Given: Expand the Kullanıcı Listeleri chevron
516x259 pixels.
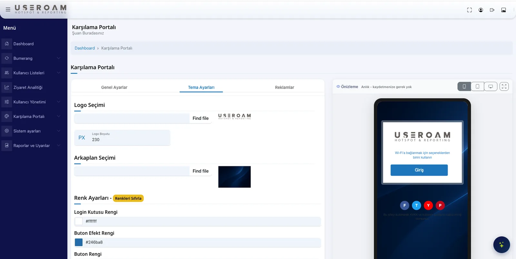Looking at the screenshot, I should point(59,72).
